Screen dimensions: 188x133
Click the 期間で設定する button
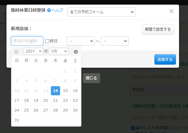click(158, 29)
